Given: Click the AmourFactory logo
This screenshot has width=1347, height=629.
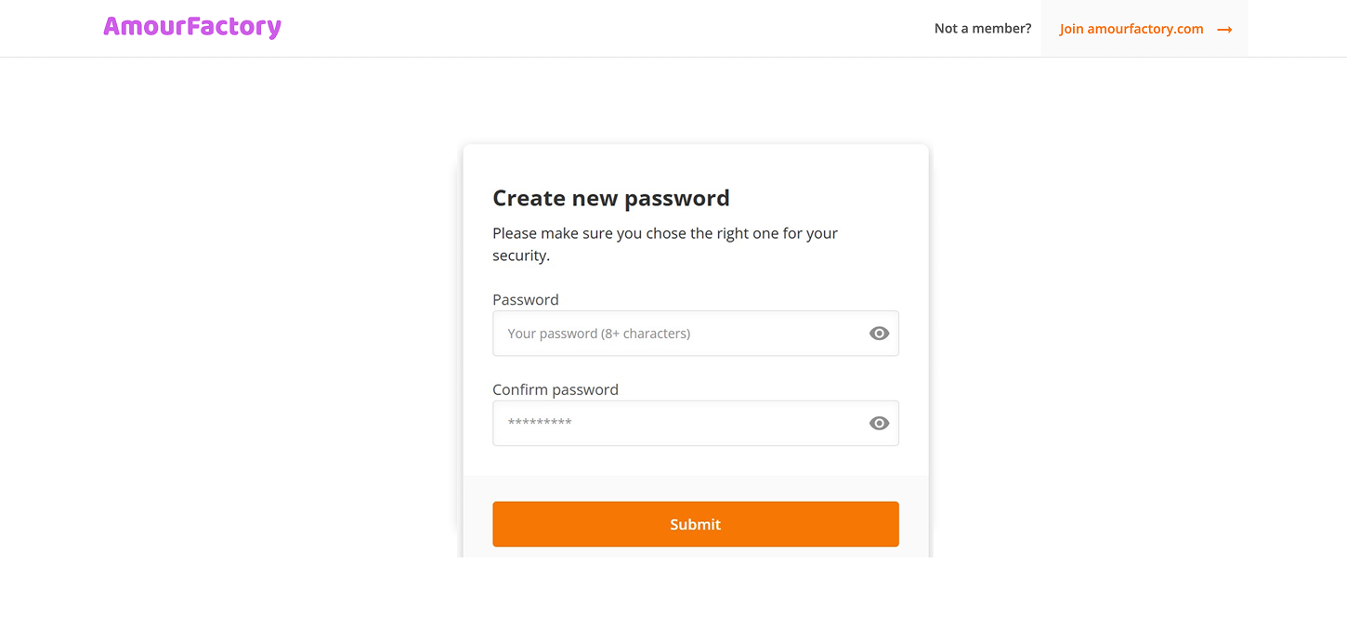Looking at the screenshot, I should 191,27.
